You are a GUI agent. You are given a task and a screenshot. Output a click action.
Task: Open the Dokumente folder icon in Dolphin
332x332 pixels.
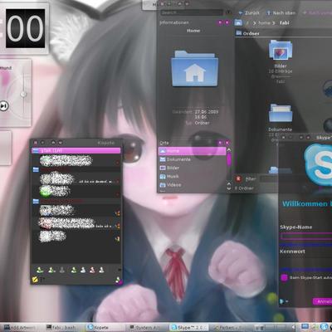281,113
